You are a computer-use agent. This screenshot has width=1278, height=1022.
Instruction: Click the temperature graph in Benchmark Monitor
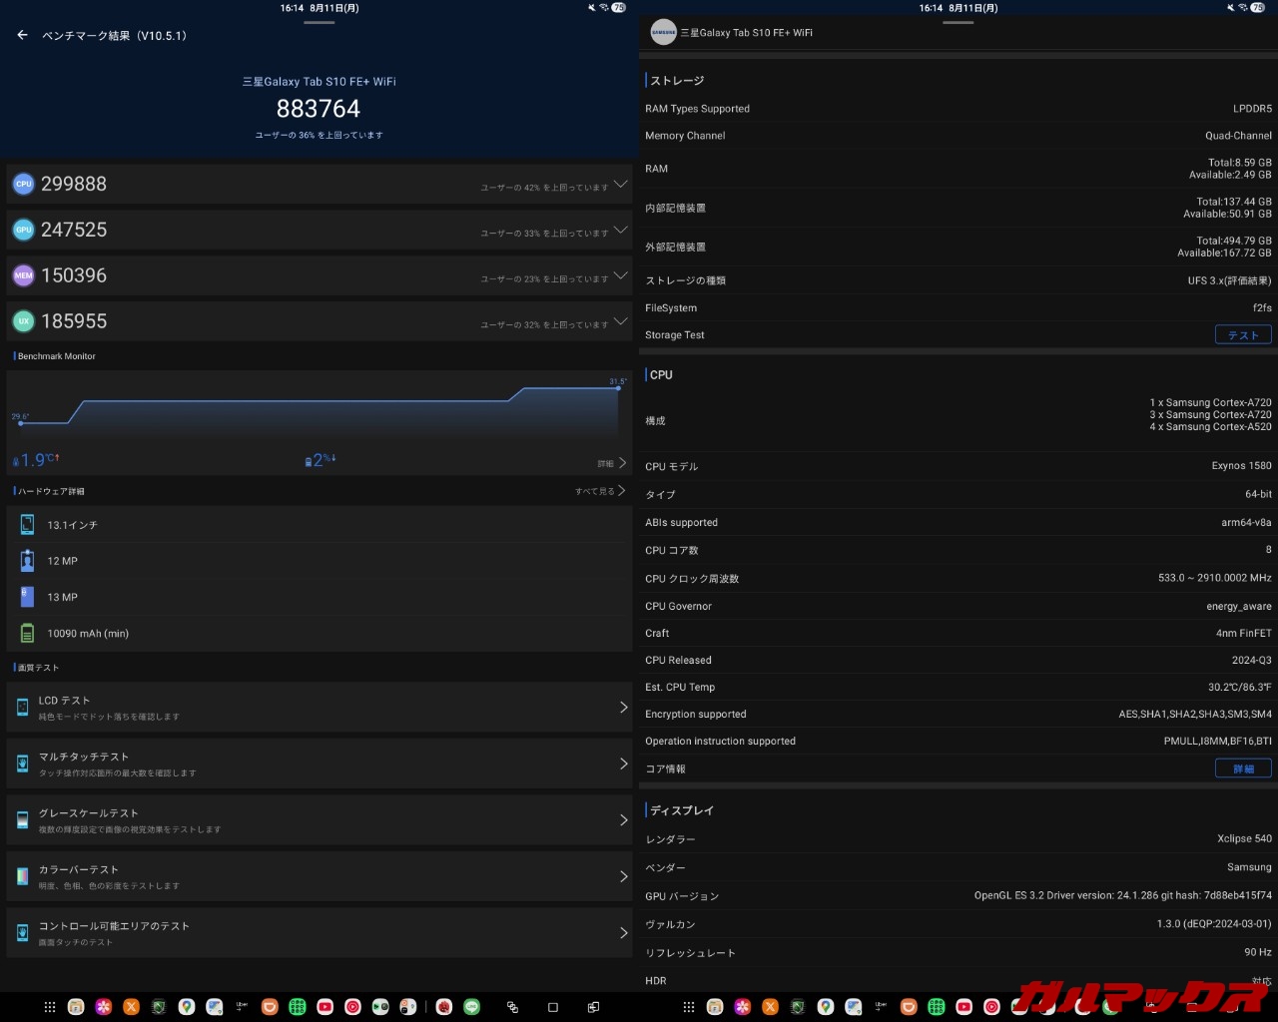[x=319, y=409]
